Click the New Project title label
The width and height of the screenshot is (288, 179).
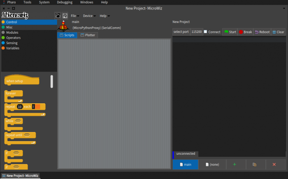click(x=181, y=22)
